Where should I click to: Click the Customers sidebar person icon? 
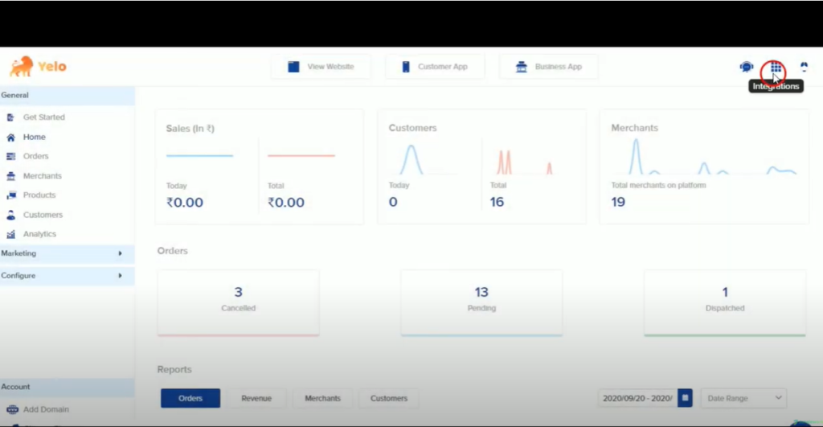[x=10, y=215]
